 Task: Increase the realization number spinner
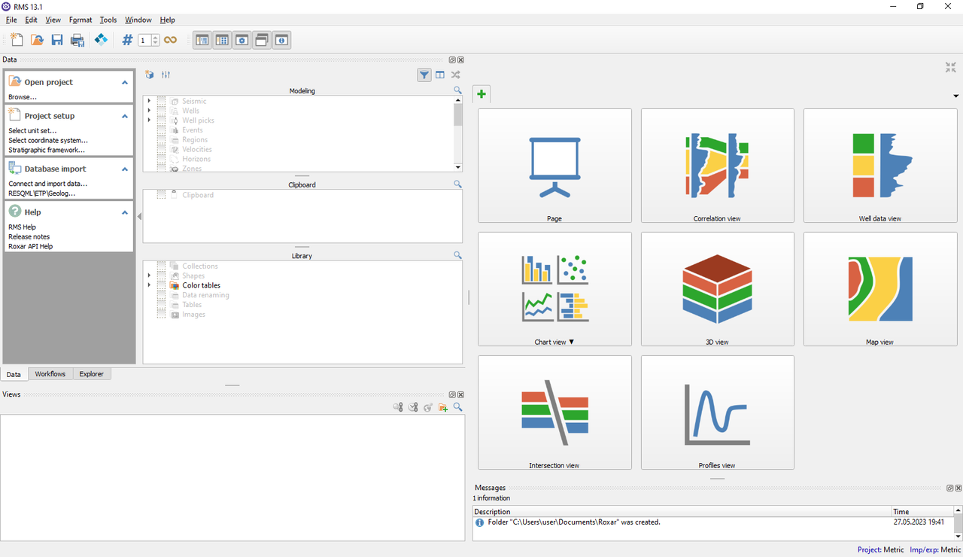(x=156, y=38)
